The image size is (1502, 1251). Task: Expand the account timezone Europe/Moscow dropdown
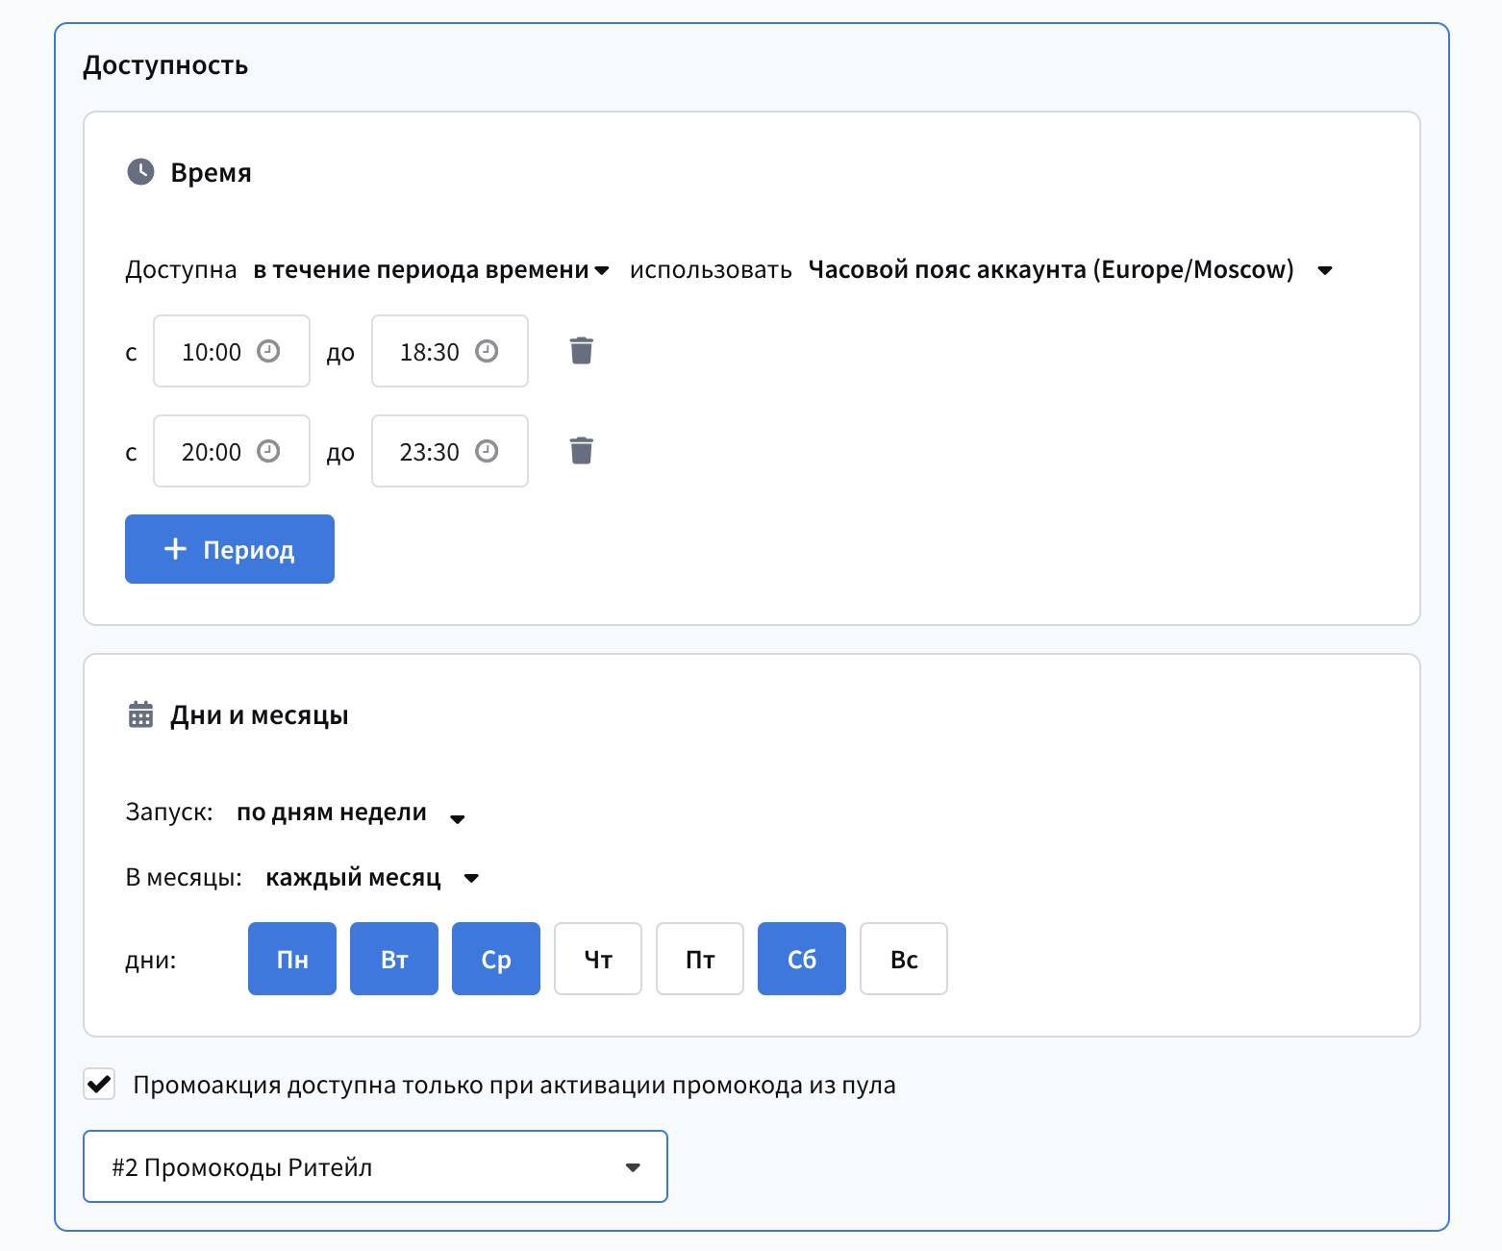pyautogui.click(x=1069, y=270)
